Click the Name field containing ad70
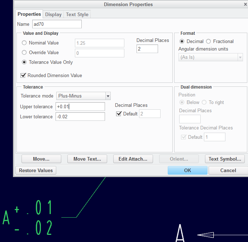This screenshot has height=242, width=248. tap(57, 24)
